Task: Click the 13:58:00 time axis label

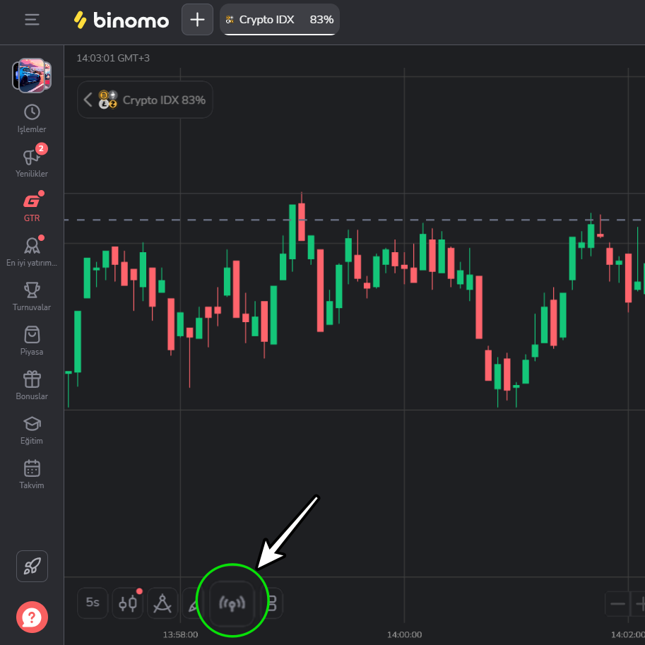Action: tap(180, 634)
